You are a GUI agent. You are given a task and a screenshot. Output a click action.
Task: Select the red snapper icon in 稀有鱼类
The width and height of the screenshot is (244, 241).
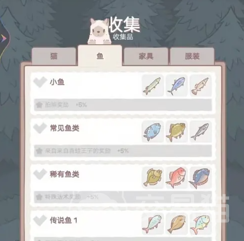click(x=177, y=178)
